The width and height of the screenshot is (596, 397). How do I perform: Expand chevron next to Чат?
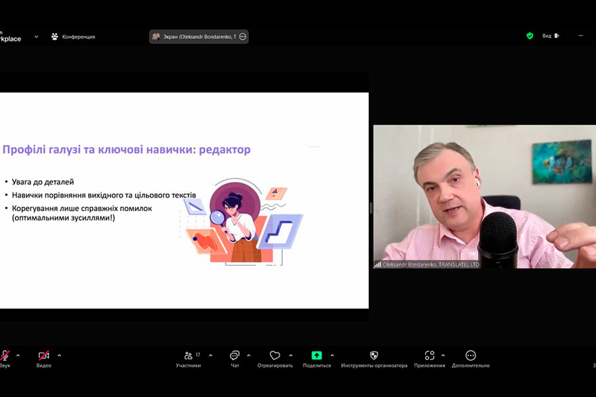pos(248,355)
